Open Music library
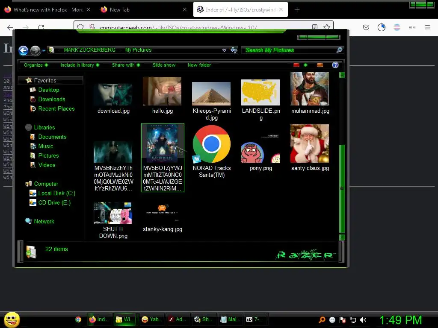The width and height of the screenshot is (438, 328). tap(45, 146)
